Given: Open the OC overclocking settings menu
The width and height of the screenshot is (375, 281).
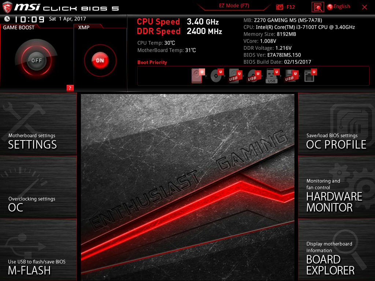Looking at the screenshot, I should click(38, 187).
